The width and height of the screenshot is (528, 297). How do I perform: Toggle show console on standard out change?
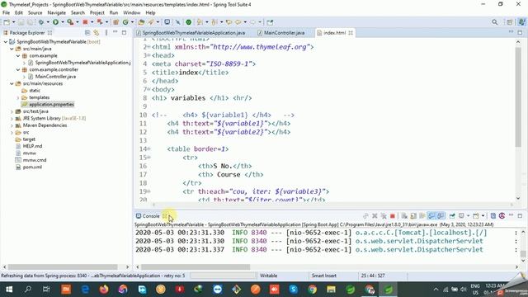pyautogui.click(x=431, y=216)
